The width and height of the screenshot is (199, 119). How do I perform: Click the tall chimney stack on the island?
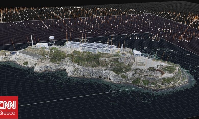[32, 41]
